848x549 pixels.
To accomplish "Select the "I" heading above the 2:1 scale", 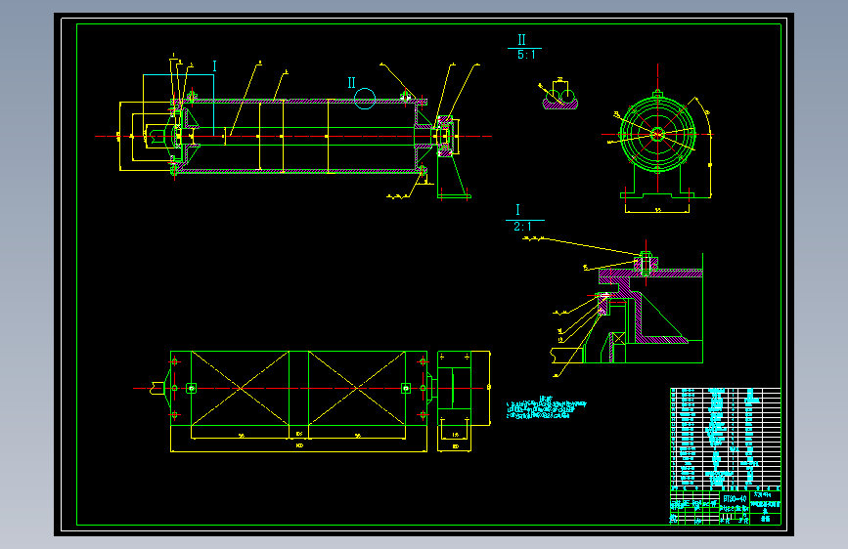I will coord(517,210).
